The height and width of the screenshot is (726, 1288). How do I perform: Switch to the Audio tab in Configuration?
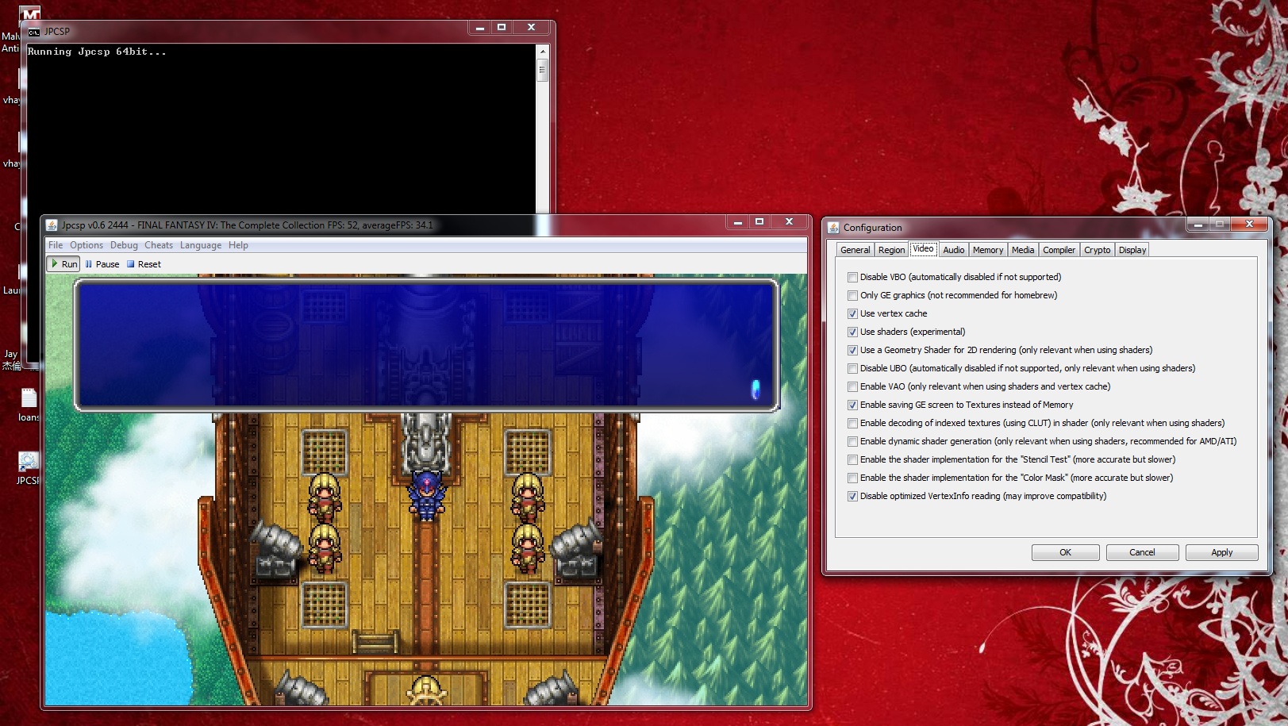click(x=954, y=250)
